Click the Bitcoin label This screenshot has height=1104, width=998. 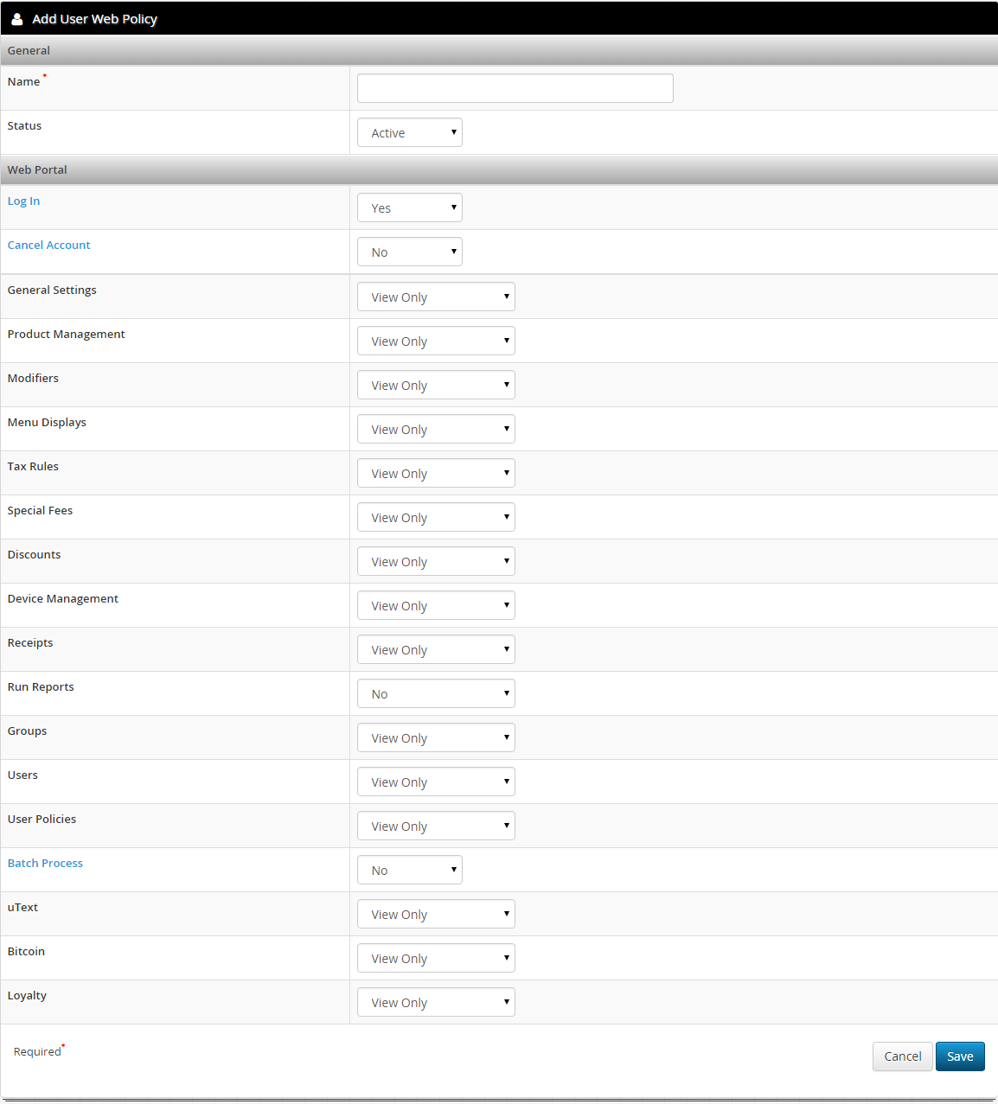pos(26,952)
